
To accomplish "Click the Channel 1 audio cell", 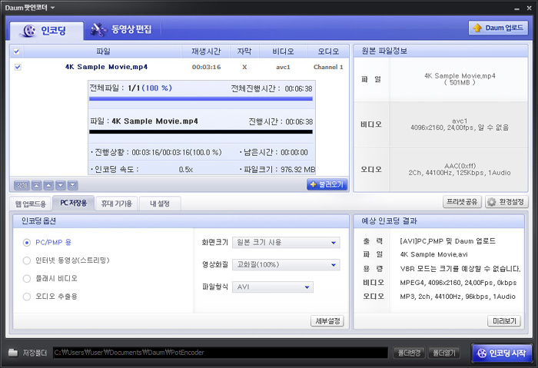I will tap(328, 67).
